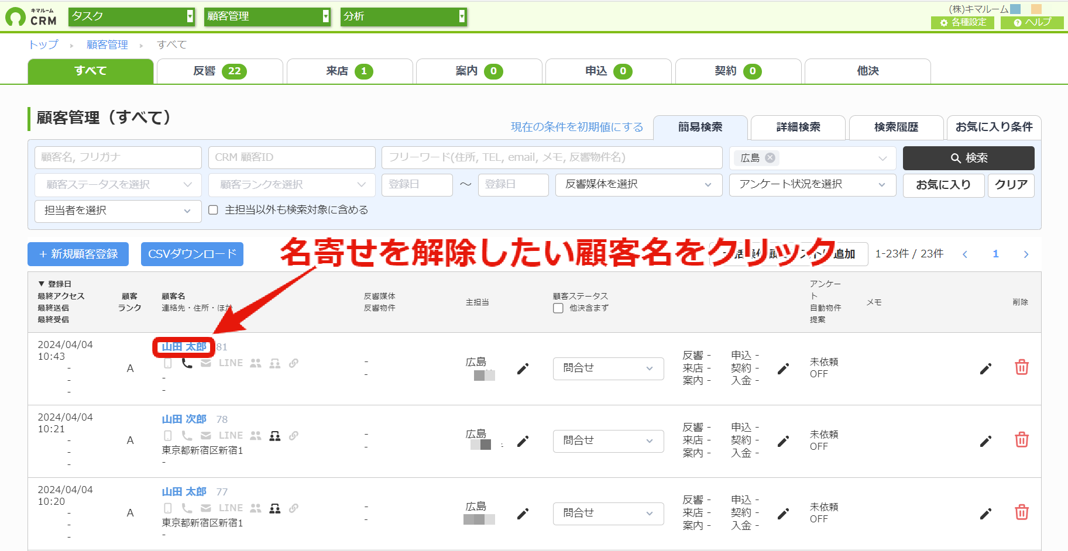Switch to the 反響 tab

coord(220,71)
